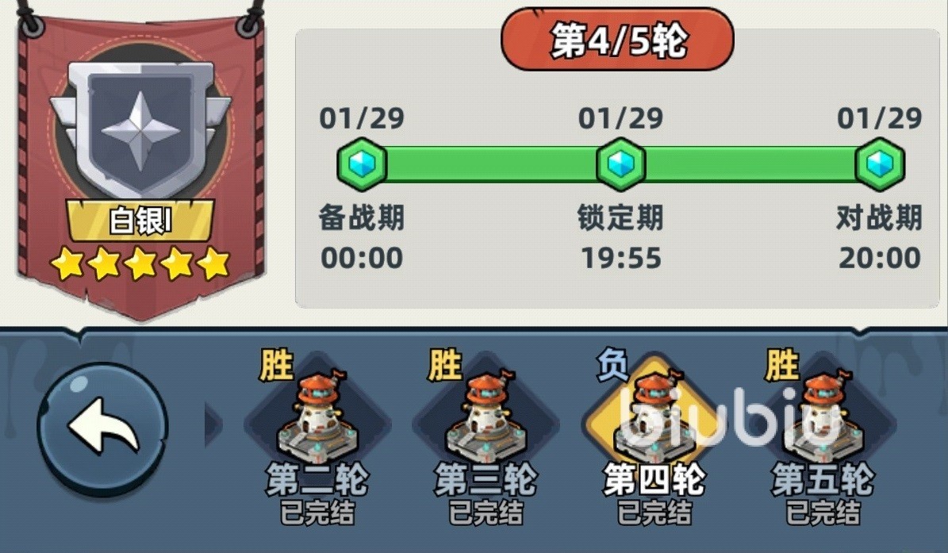Click the 胜 result on 第二轮

[276, 366]
